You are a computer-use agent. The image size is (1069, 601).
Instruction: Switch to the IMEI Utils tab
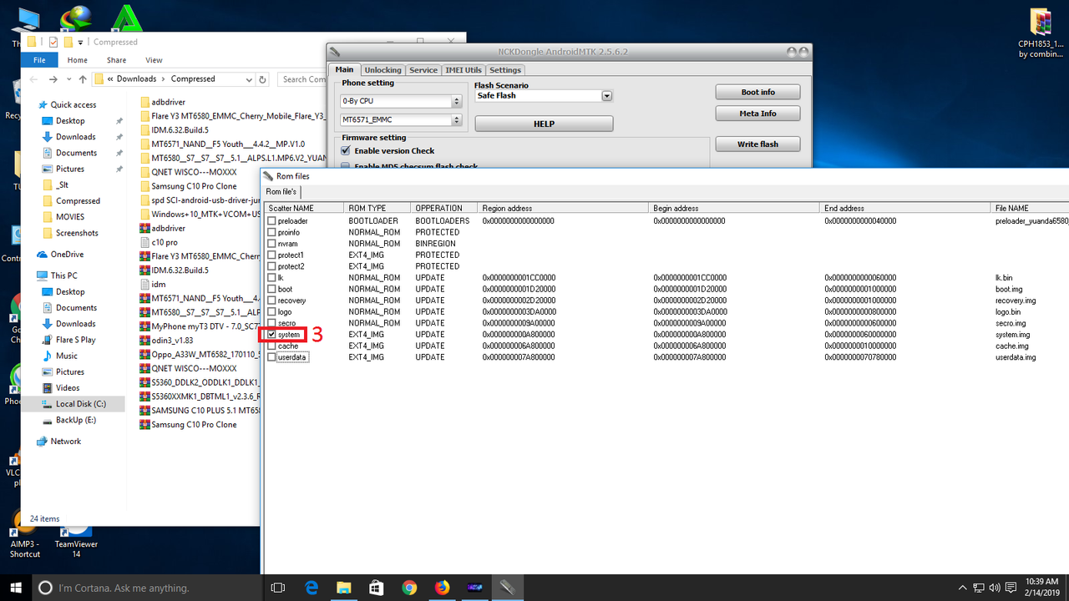click(464, 70)
